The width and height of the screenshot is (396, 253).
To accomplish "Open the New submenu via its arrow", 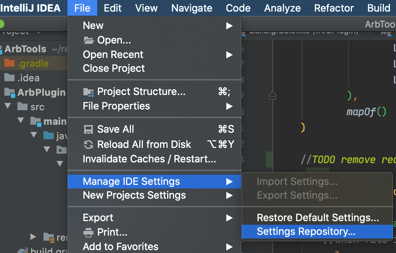I will (230, 25).
